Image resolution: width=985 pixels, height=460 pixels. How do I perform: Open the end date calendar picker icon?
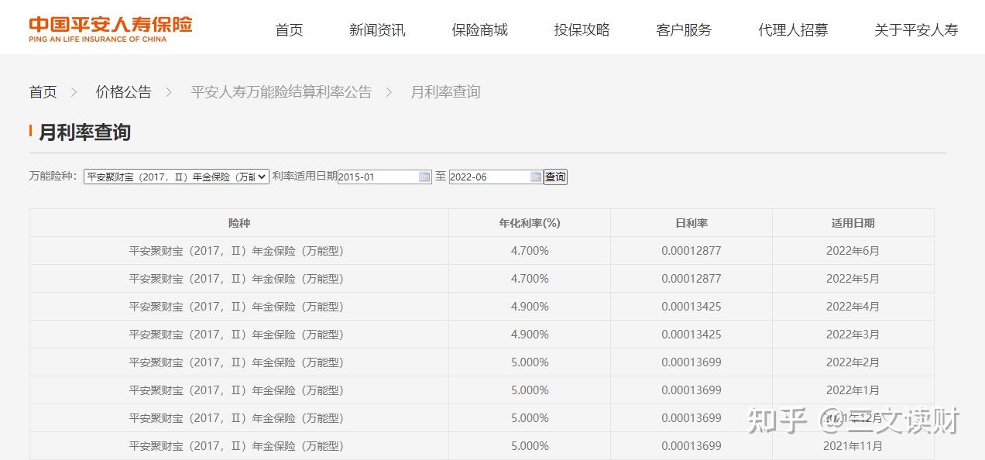[536, 177]
